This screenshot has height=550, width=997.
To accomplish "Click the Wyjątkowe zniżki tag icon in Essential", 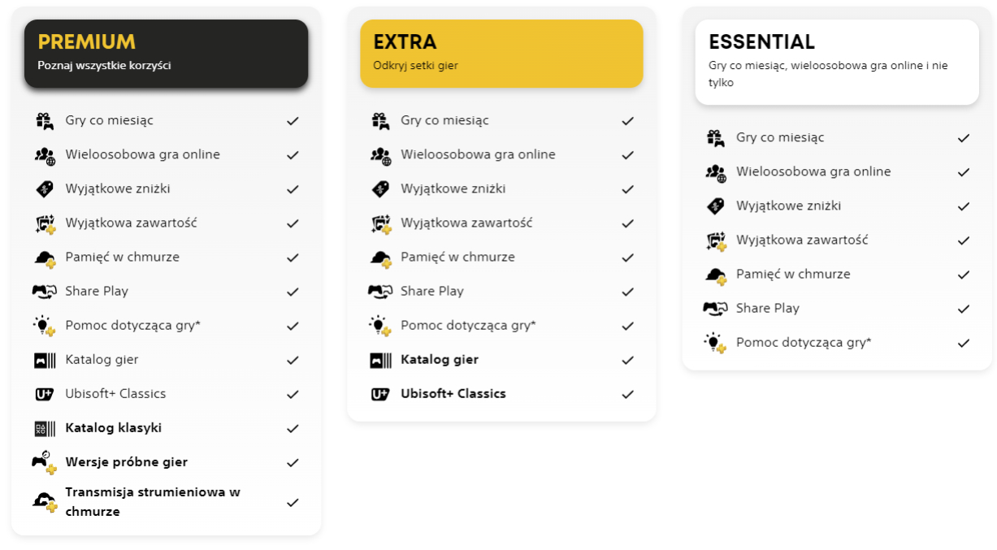I will click(715, 206).
